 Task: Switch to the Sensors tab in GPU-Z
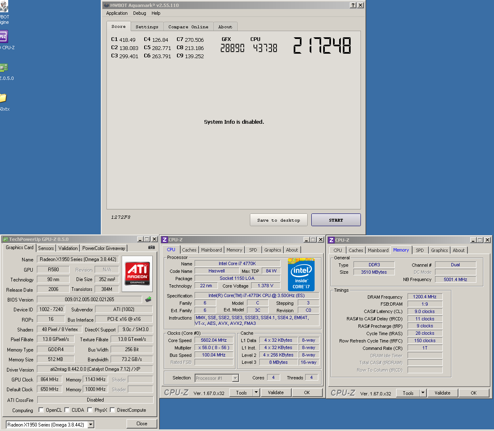[x=46, y=248]
